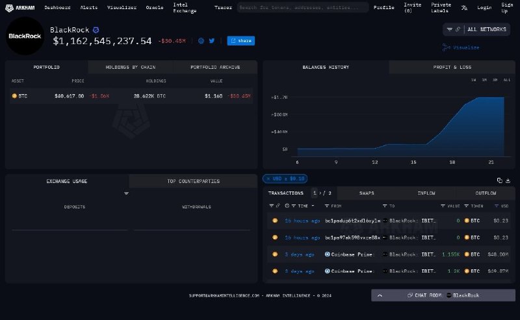Select the 3M chart range
Viewport: 520px width, 320px height.
pyautogui.click(x=495, y=80)
